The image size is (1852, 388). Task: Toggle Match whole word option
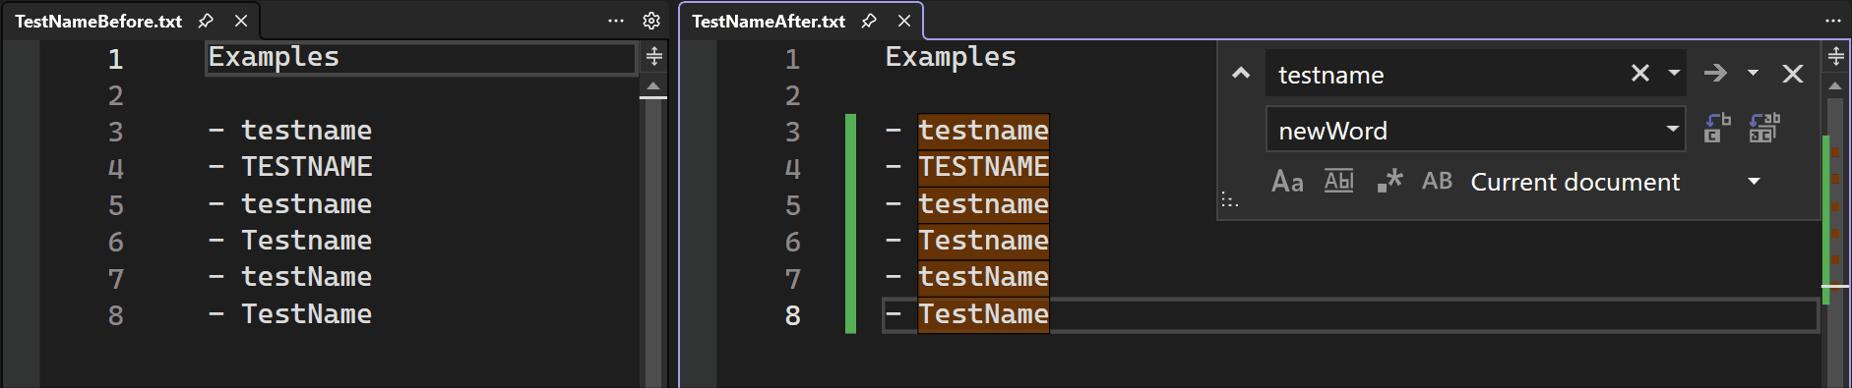tap(1338, 182)
